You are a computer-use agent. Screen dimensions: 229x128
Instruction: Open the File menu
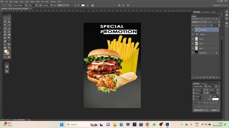[6, 1]
